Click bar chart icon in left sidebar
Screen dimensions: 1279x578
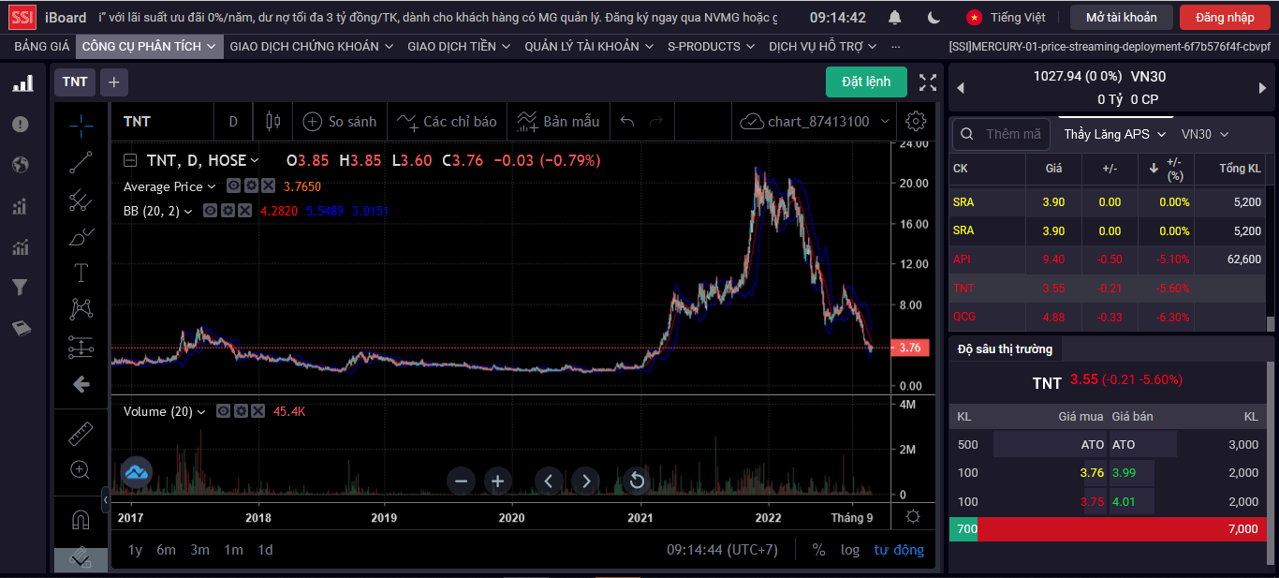tap(22, 84)
